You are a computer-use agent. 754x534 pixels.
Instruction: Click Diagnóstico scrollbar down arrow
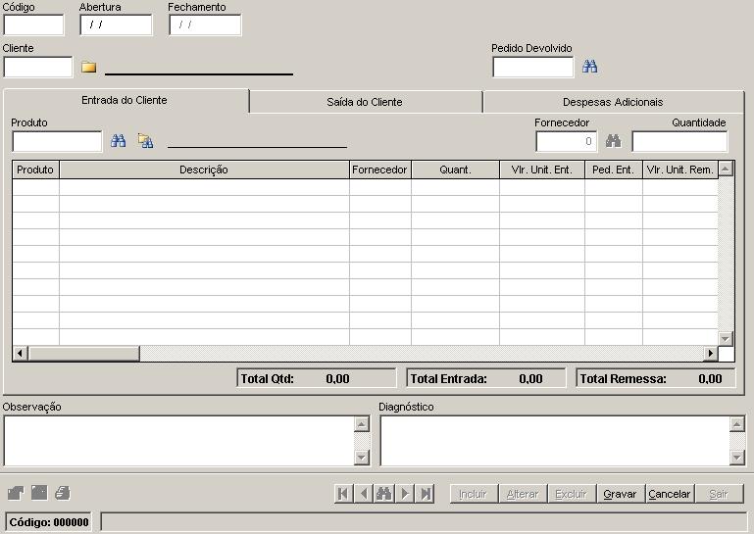[x=737, y=458]
